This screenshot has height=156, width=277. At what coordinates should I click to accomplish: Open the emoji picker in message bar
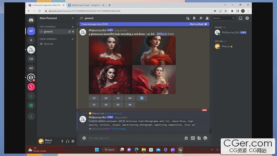point(205,138)
